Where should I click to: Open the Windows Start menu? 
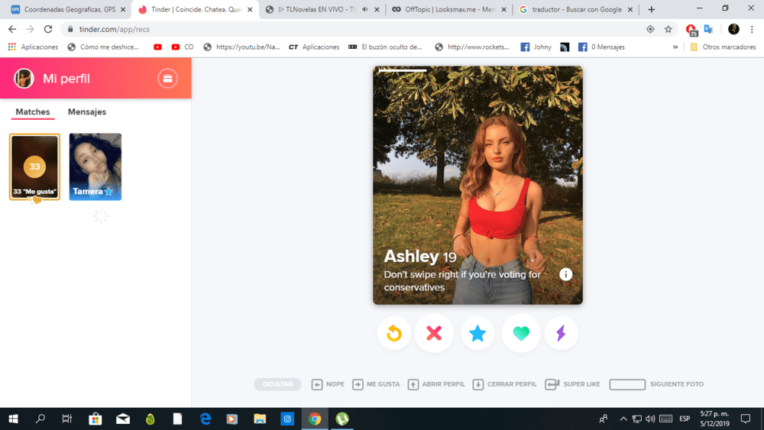tap(13, 419)
